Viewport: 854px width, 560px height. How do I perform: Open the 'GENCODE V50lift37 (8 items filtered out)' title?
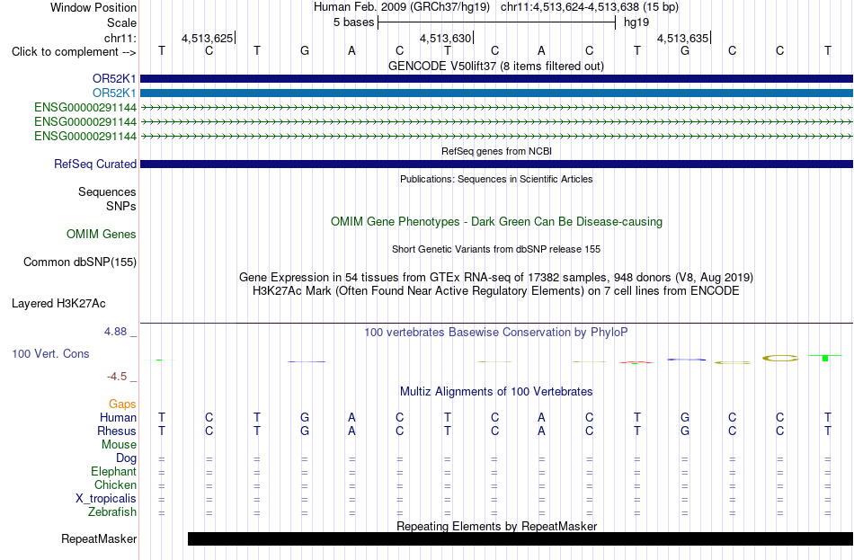495,66
